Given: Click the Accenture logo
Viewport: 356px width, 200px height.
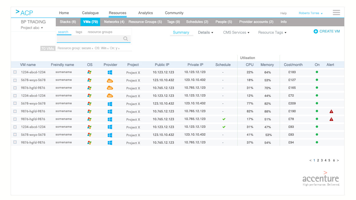Looking at the screenshot, I should [321, 179].
